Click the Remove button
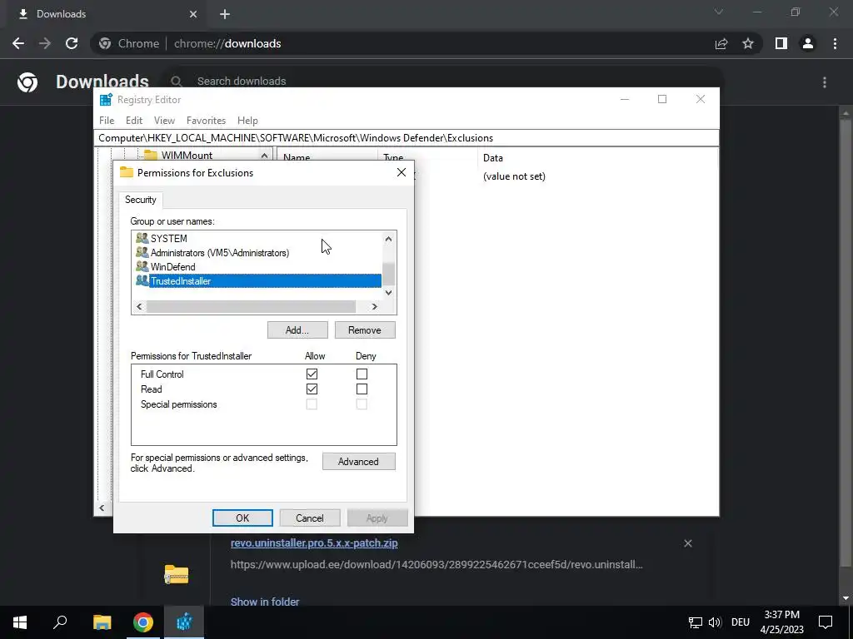Image resolution: width=853 pixels, height=639 pixels. (x=365, y=330)
